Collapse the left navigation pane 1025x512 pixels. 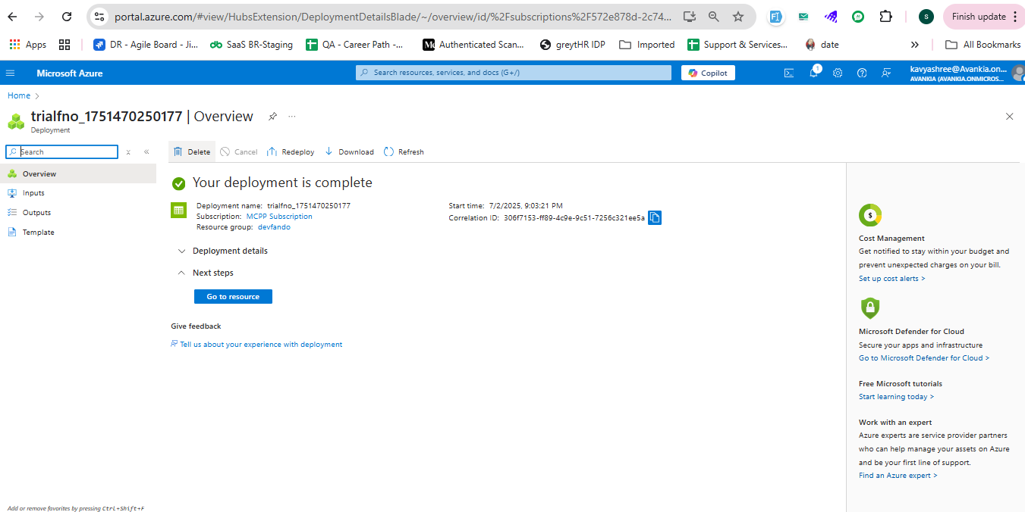pyautogui.click(x=146, y=152)
